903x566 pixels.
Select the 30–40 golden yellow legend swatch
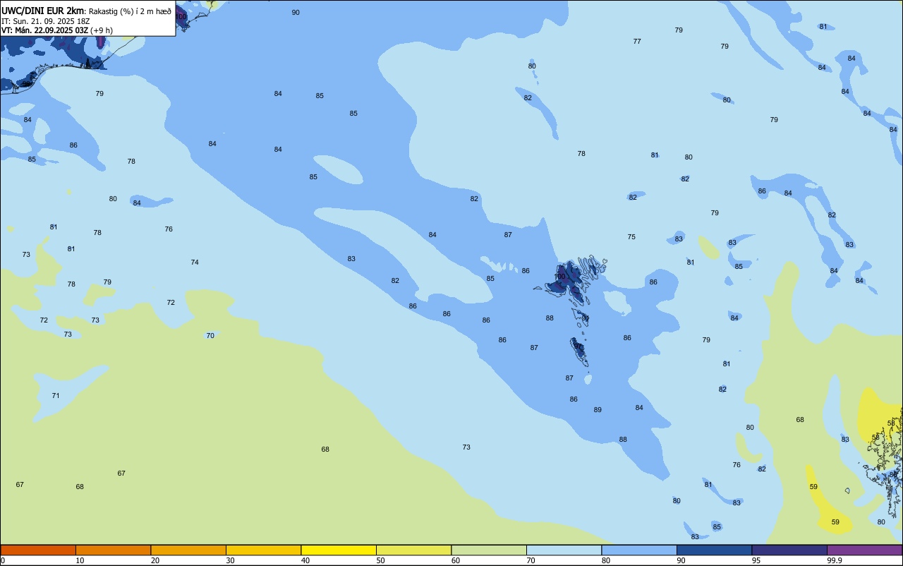tap(263, 550)
